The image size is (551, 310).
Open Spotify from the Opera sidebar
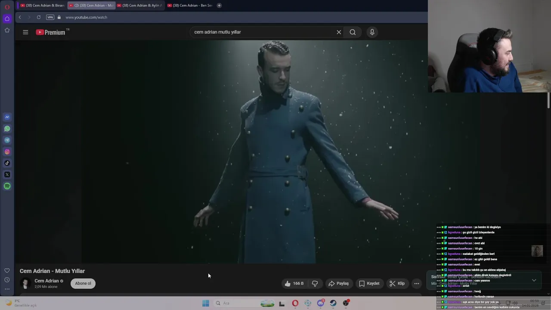tap(7, 186)
